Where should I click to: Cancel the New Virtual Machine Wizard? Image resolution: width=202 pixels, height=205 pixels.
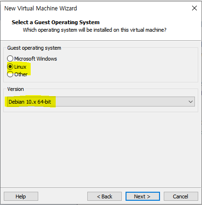(181, 196)
